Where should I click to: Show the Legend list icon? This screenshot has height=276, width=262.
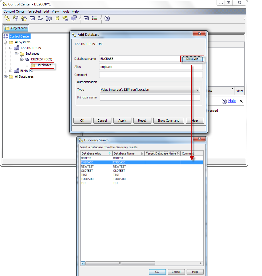tap(95, 18)
